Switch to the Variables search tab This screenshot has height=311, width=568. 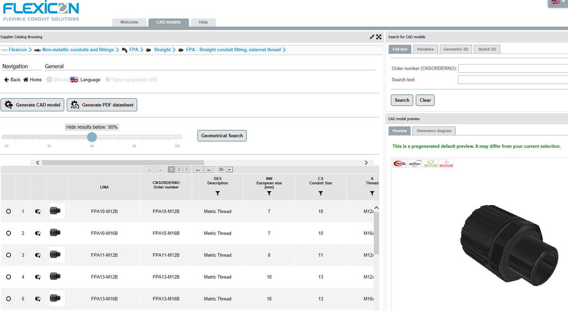coord(425,49)
